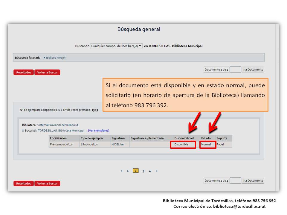Click the bottom Ir a Documento button
Image resolution: width=287 pixels, height=215 pixels.
(x=253, y=181)
